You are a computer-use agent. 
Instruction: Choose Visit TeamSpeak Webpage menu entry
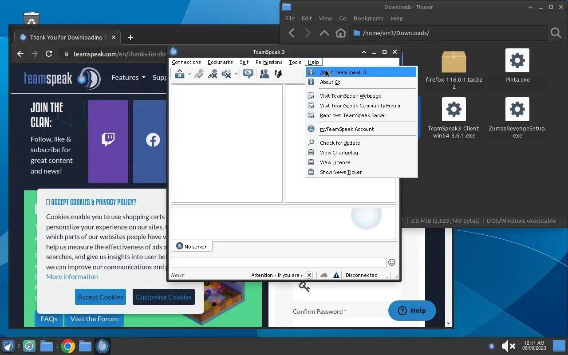[361, 96]
